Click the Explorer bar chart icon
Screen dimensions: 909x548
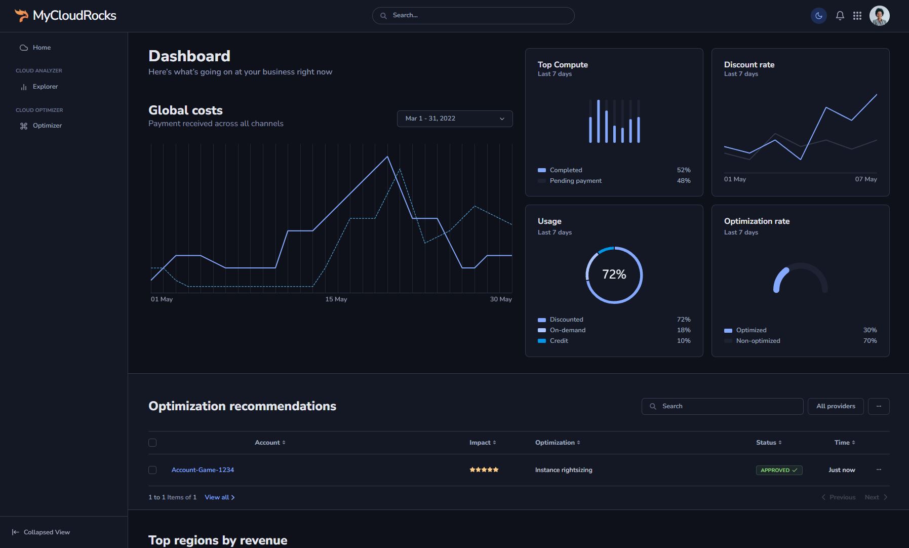[24, 87]
